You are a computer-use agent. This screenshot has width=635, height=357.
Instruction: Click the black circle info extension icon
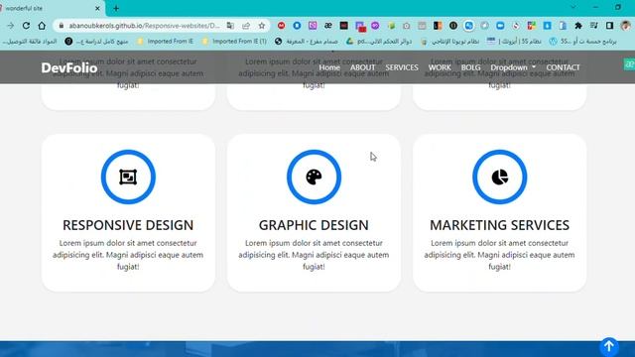453,26
